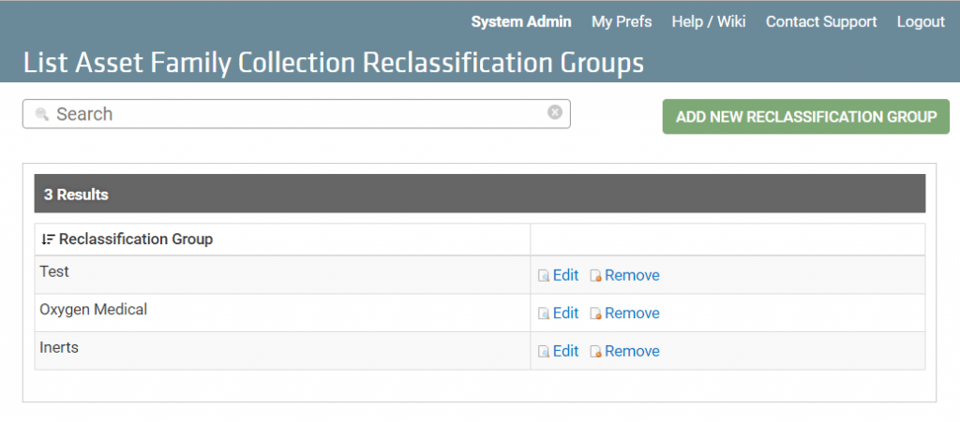Click the edit icon for Inerts

[544, 352]
